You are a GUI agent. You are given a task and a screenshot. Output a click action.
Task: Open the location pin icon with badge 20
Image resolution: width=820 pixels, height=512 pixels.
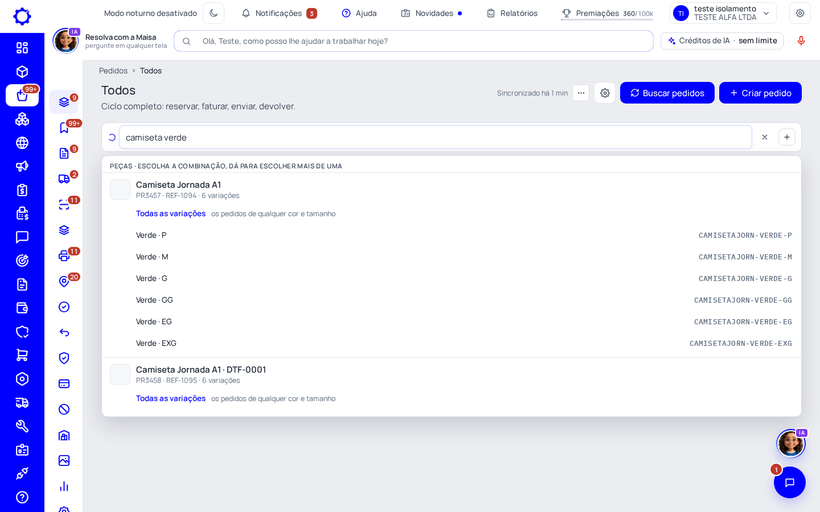pos(64,281)
